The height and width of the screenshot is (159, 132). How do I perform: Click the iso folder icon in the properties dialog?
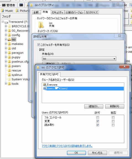[x=41, y=25]
